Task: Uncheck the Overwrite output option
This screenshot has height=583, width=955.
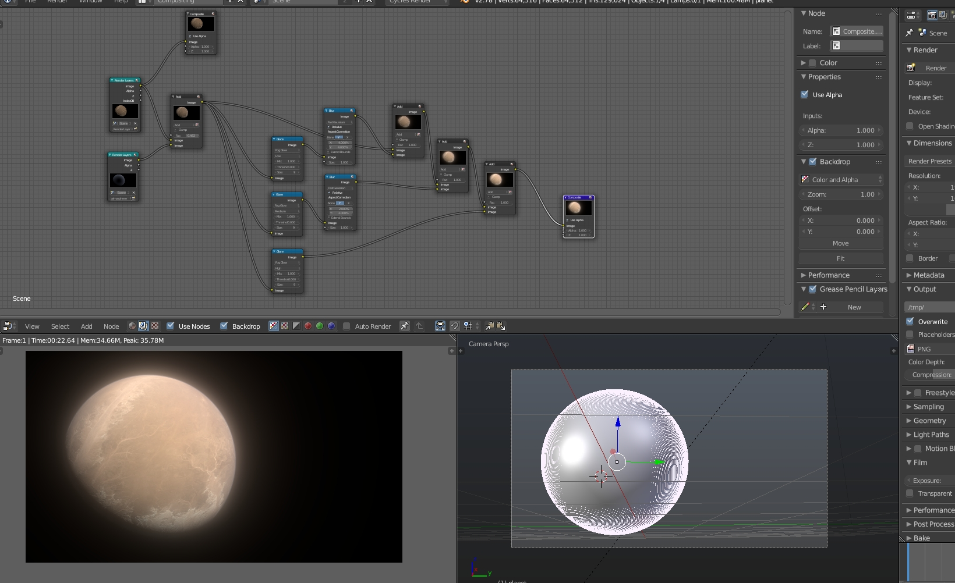Action: 910,321
